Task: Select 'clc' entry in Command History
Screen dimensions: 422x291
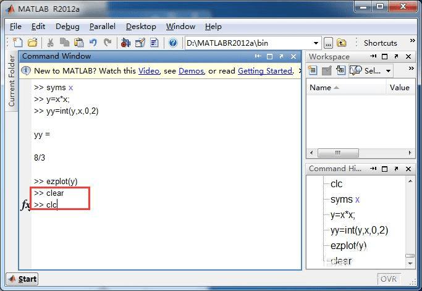Action: (x=336, y=184)
